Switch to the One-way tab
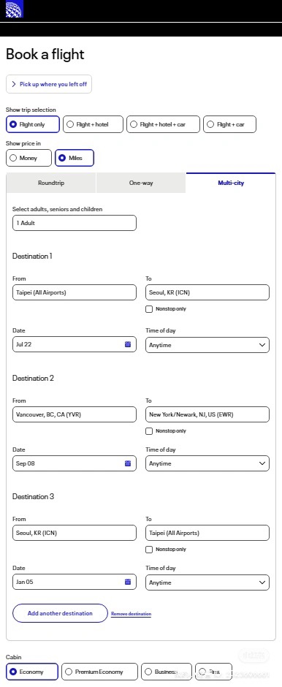 [x=141, y=183]
